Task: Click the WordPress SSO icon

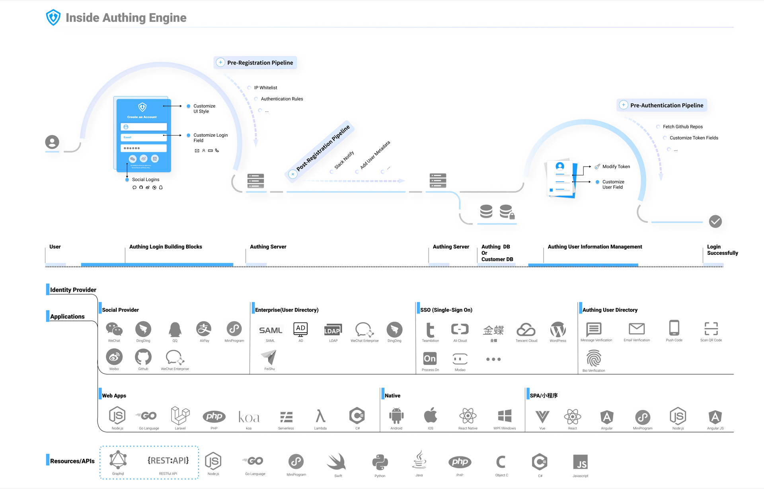Action: point(558,330)
